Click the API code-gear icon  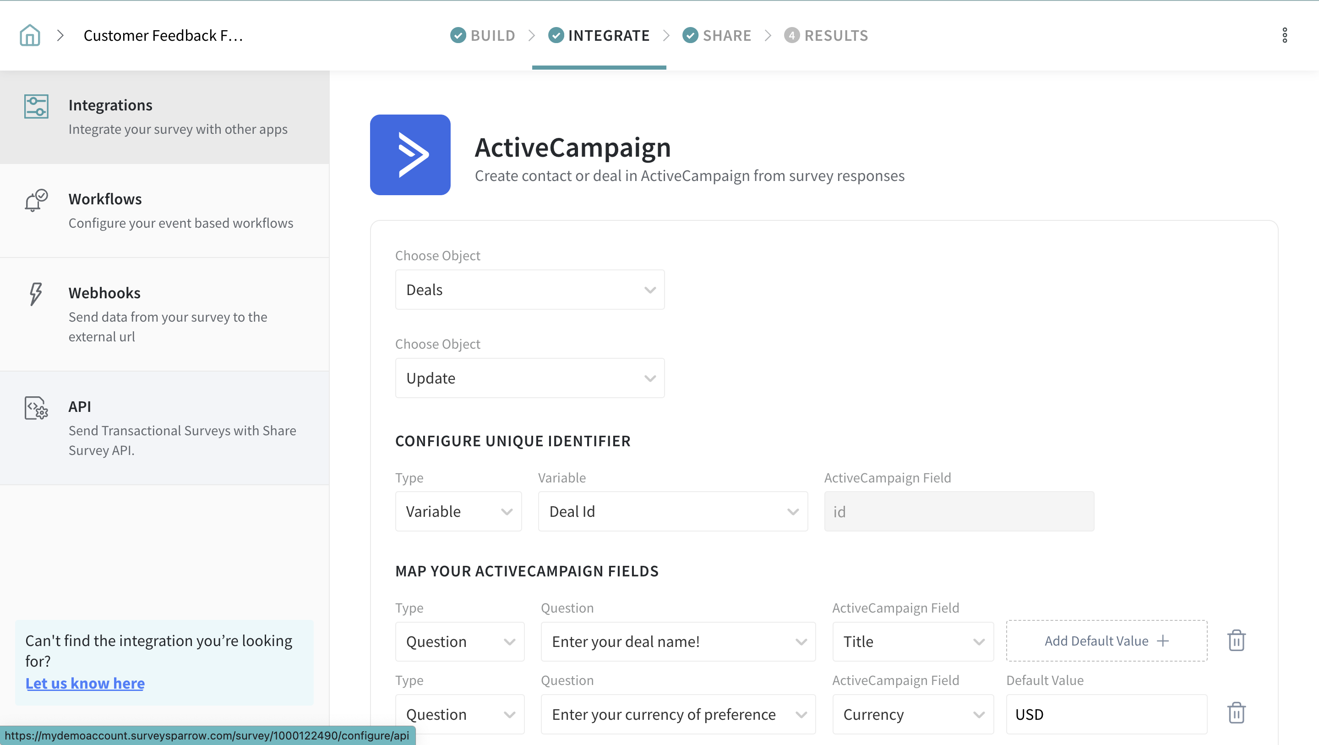[36, 408]
